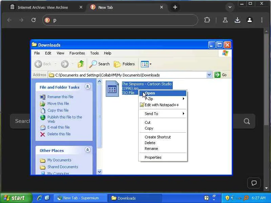This screenshot has height=203, width=271.
Task: Close the New Tab browser tab
Action: point(162,7)
